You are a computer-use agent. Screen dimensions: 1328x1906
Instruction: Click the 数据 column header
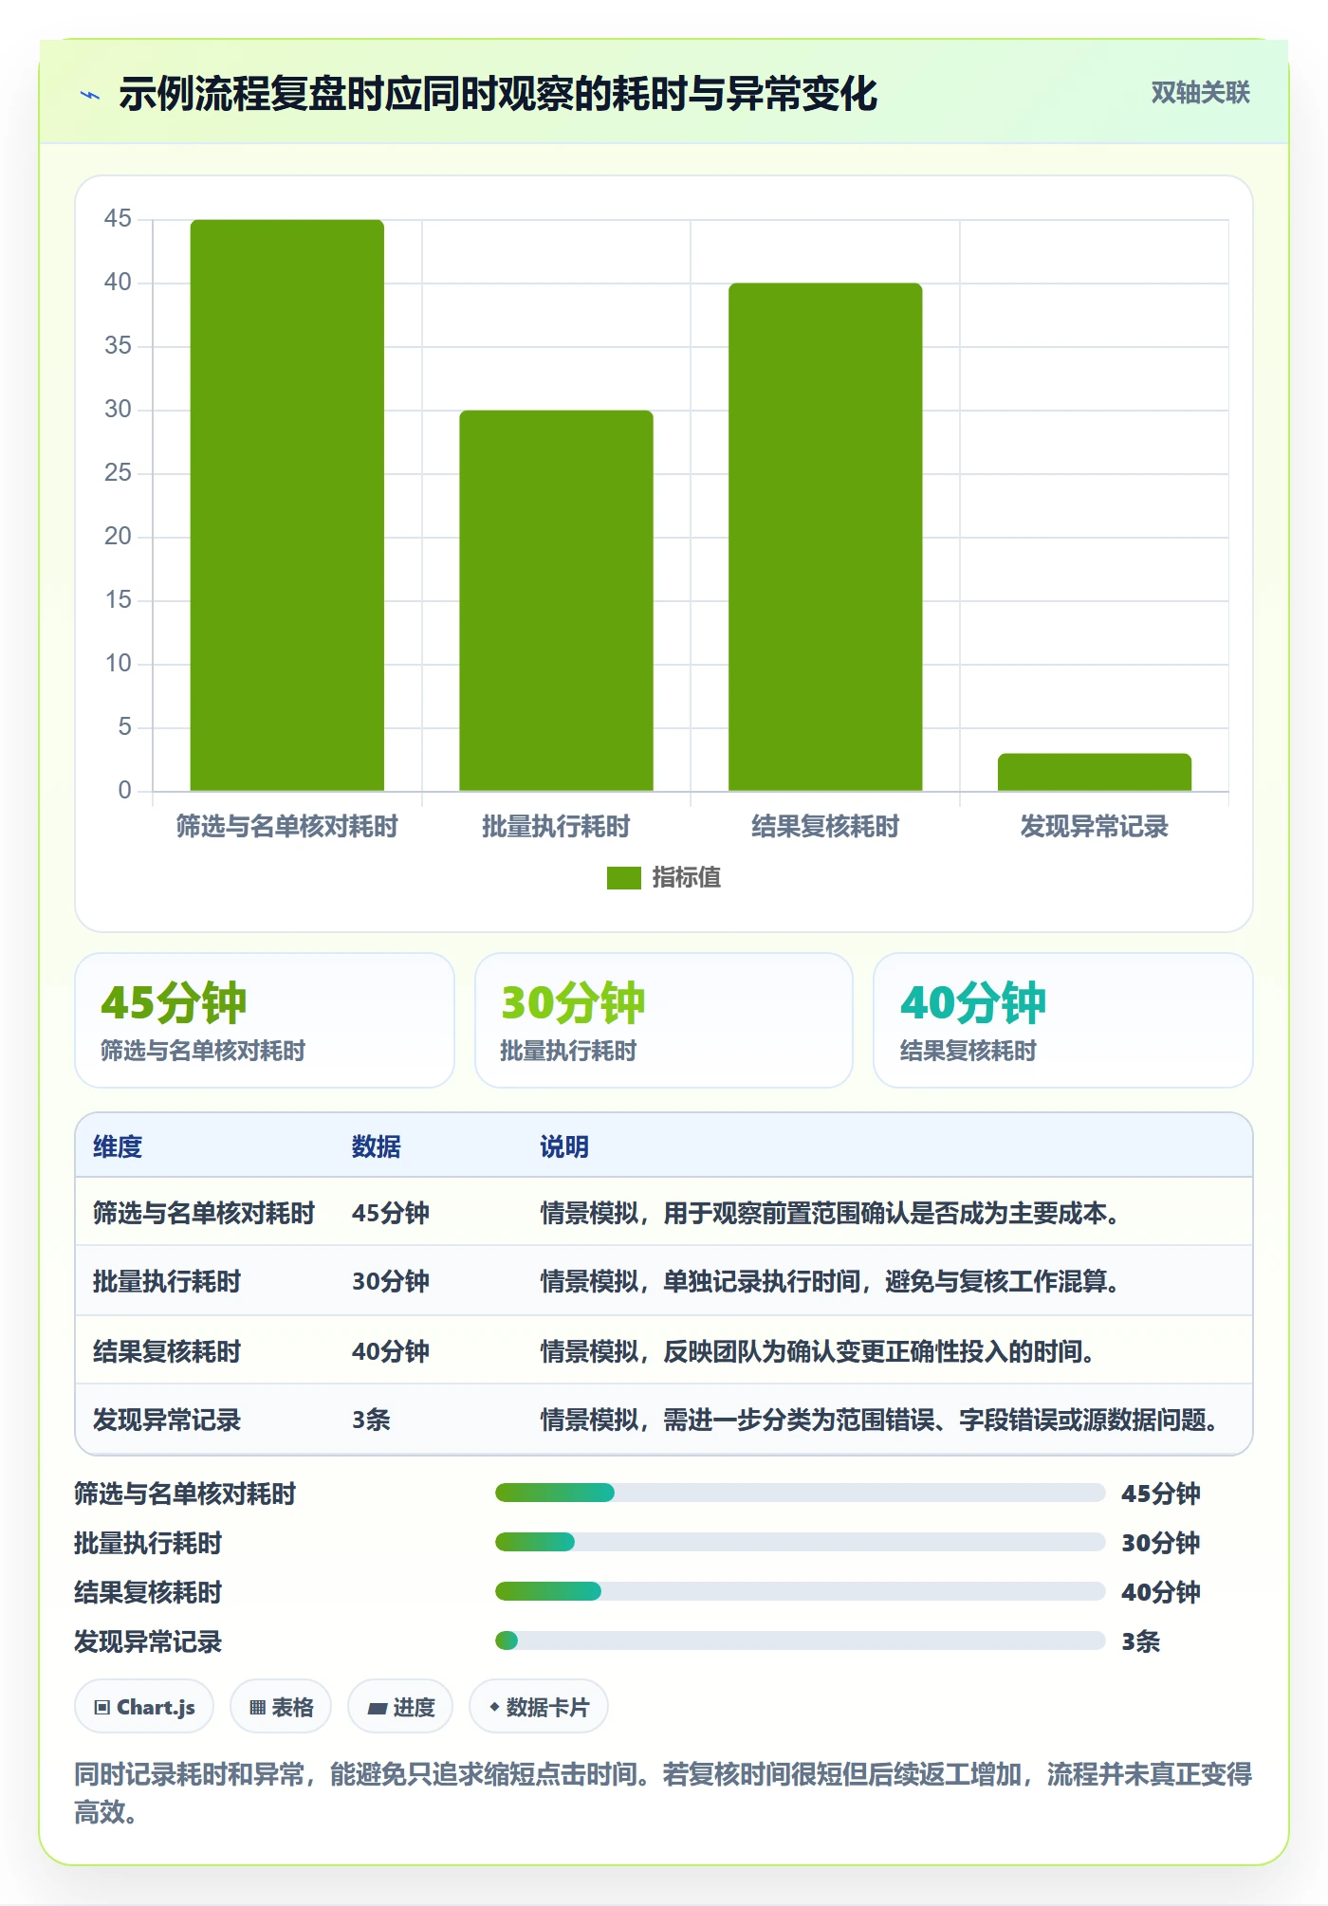(x=377, y=1147)
